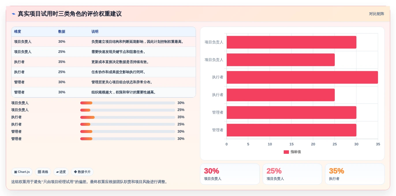Click the 说明 column header
Image resolution: width=396 pixels, height=196 pixels.
pos(95,32)
